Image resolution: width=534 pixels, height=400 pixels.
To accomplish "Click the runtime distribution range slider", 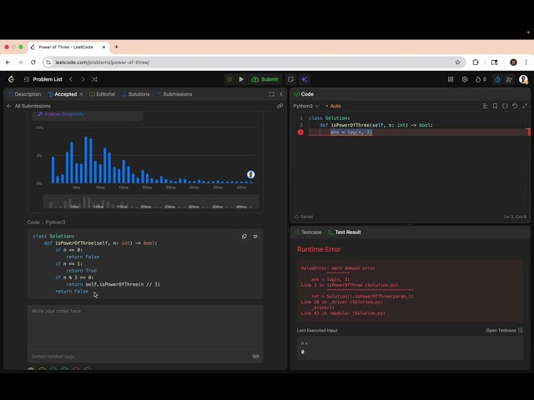I will tap(150, 202).
